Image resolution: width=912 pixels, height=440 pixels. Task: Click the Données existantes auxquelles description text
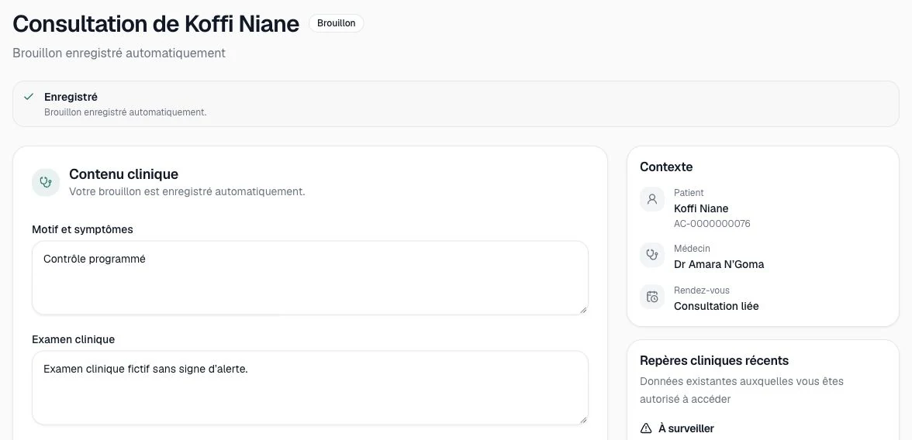point(741,390)
